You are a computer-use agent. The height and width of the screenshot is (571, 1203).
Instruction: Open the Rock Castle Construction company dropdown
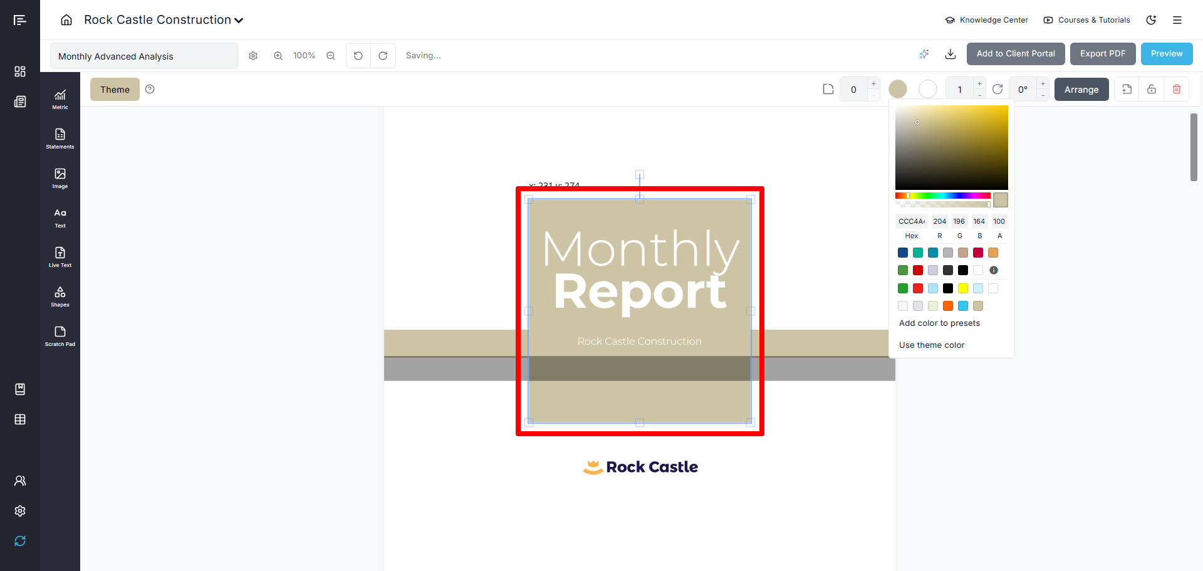click(164, 20)
